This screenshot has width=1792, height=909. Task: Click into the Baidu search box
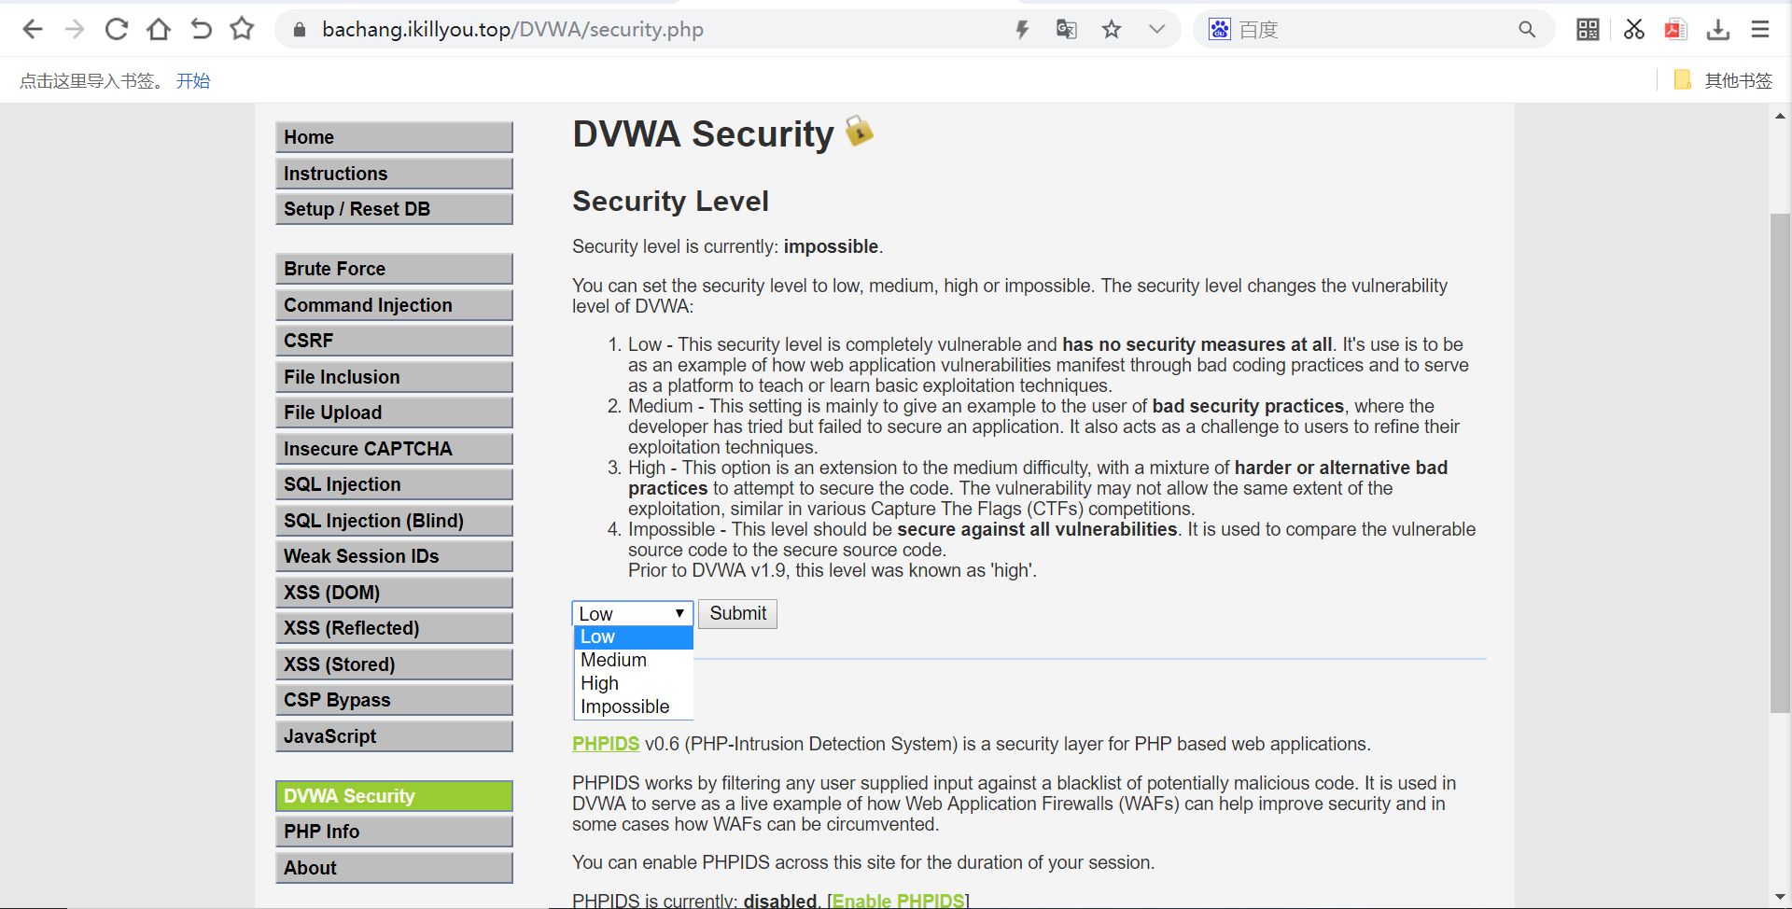point(1372,30)
